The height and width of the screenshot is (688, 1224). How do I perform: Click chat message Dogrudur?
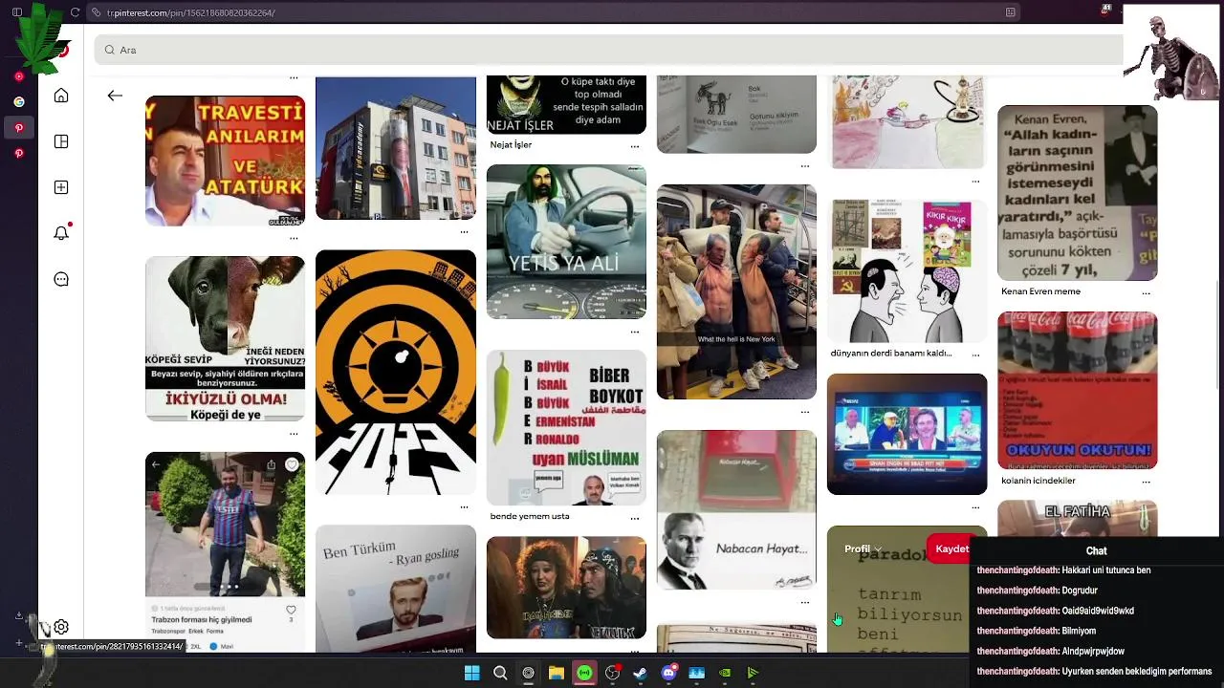click(1037, 591)
